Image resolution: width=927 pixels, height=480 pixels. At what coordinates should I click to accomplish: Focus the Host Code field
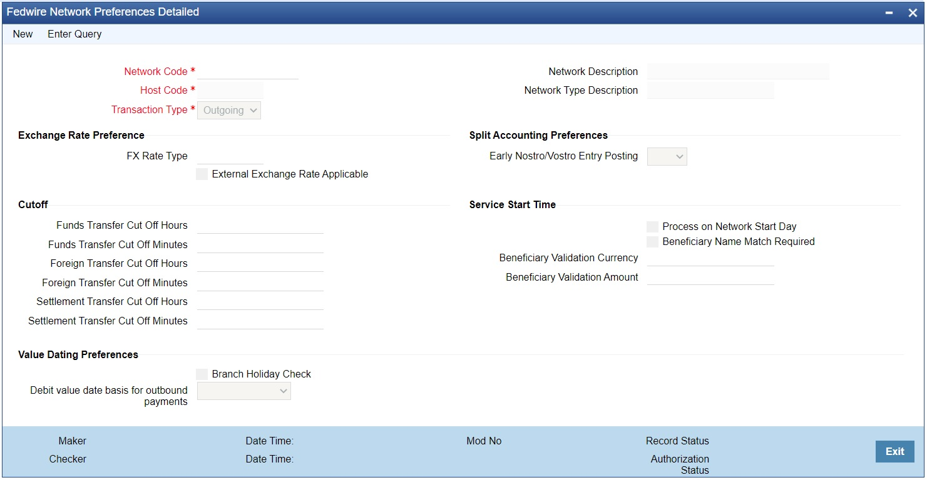tap(230, 91)
